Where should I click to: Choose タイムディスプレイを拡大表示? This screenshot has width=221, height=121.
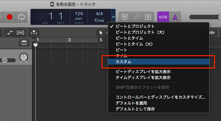[158, 78]
